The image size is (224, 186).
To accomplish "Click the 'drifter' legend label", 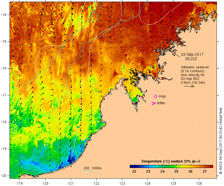I will coord(161,103).
